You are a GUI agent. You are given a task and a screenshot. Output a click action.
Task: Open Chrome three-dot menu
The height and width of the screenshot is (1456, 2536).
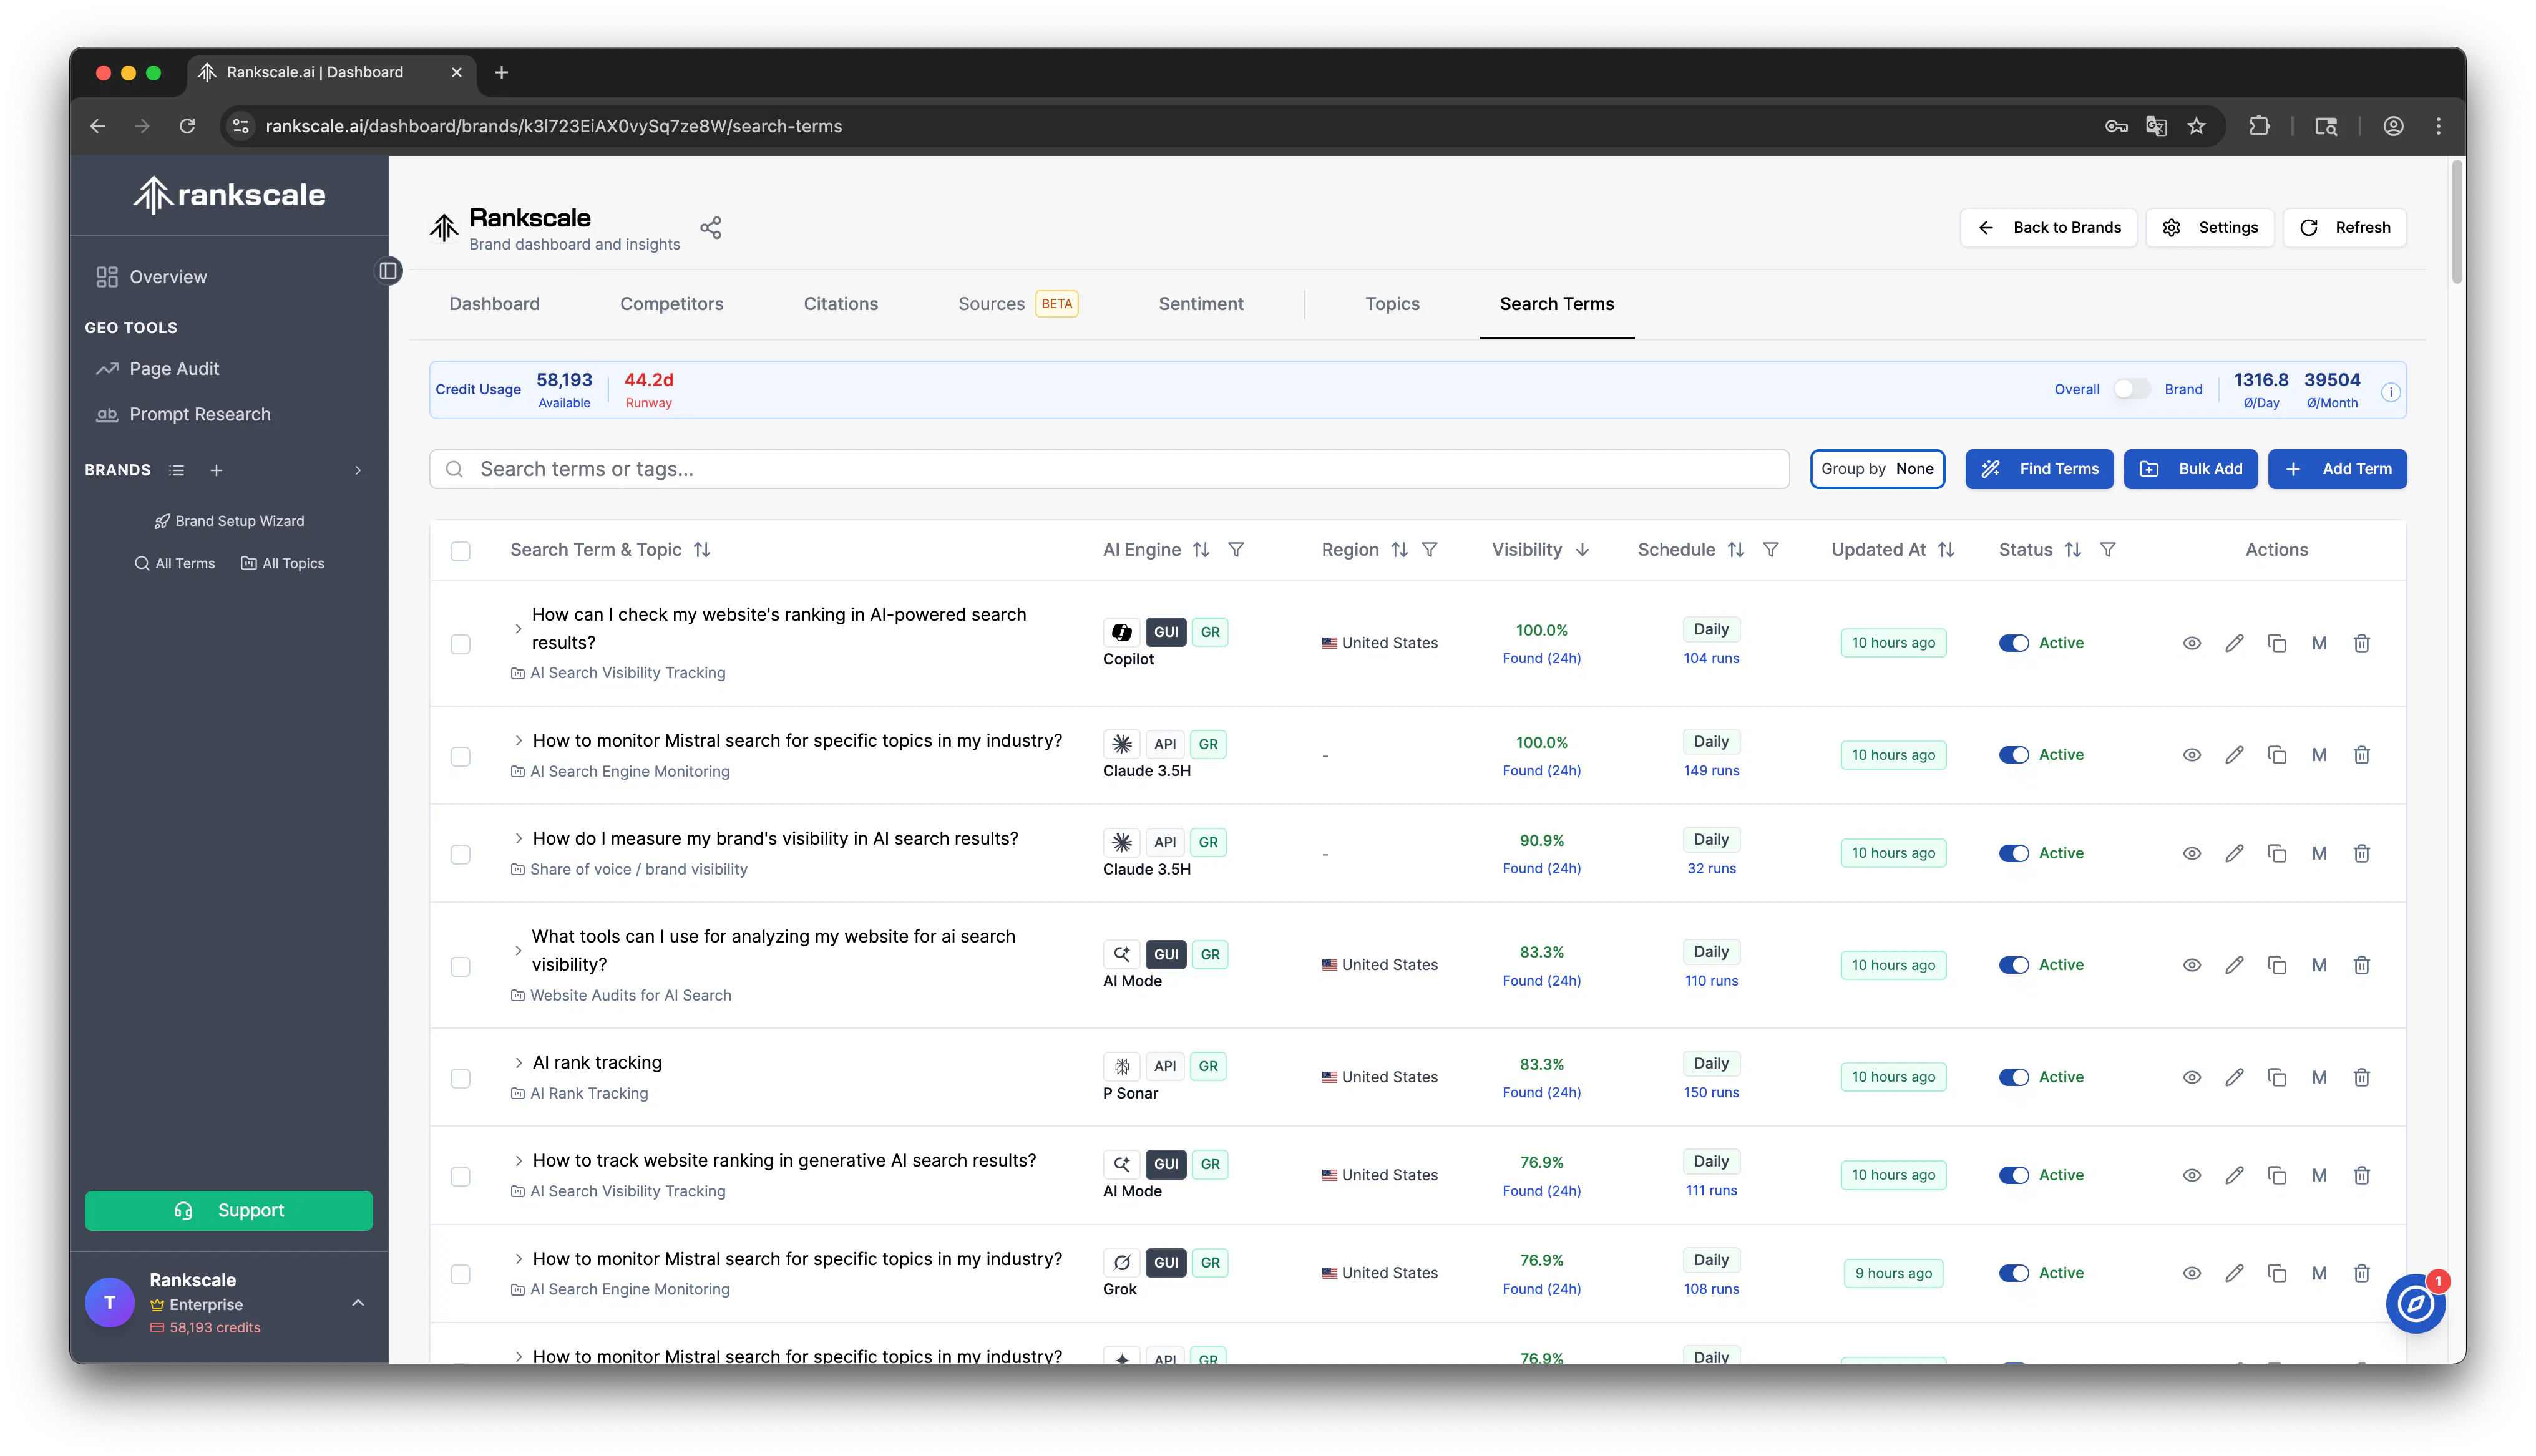[x=2438, y=126]
